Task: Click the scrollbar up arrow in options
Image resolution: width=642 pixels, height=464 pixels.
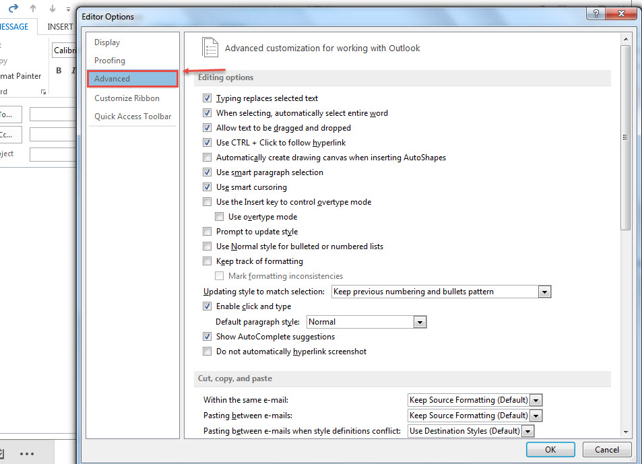Action: tap(626, 39)
